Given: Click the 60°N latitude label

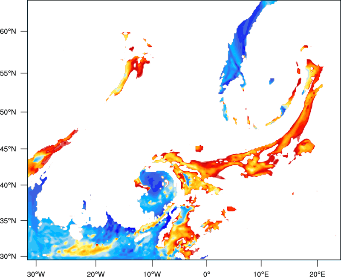Looking at the screenshot, I should (x=8, y=31).
